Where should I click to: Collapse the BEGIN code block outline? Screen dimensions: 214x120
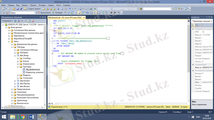(52, 51)
